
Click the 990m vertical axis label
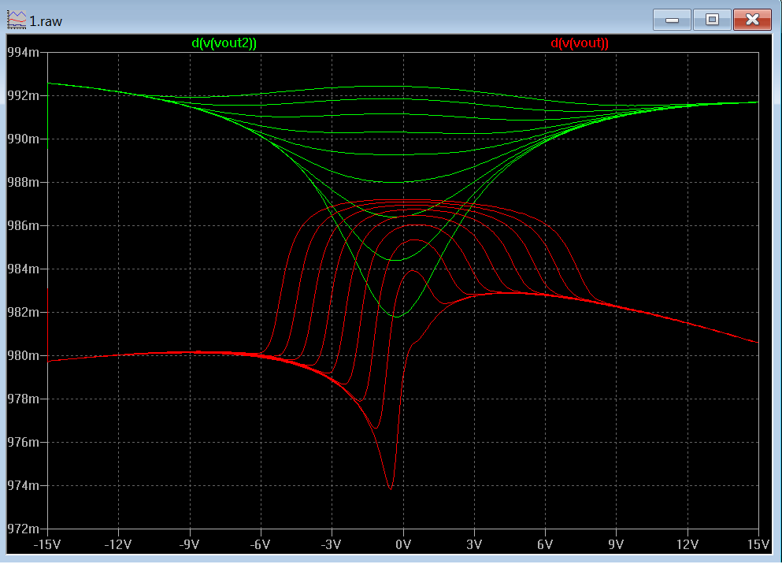(x=23, y=139)
